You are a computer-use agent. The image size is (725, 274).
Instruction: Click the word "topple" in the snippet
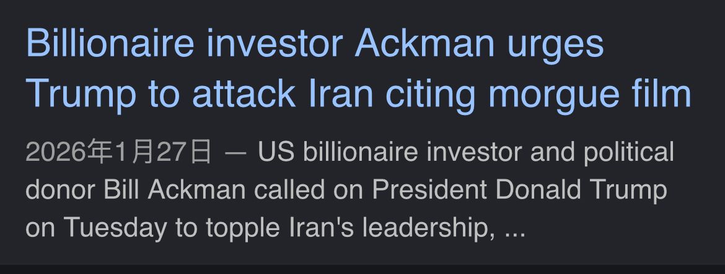[235, 228]
